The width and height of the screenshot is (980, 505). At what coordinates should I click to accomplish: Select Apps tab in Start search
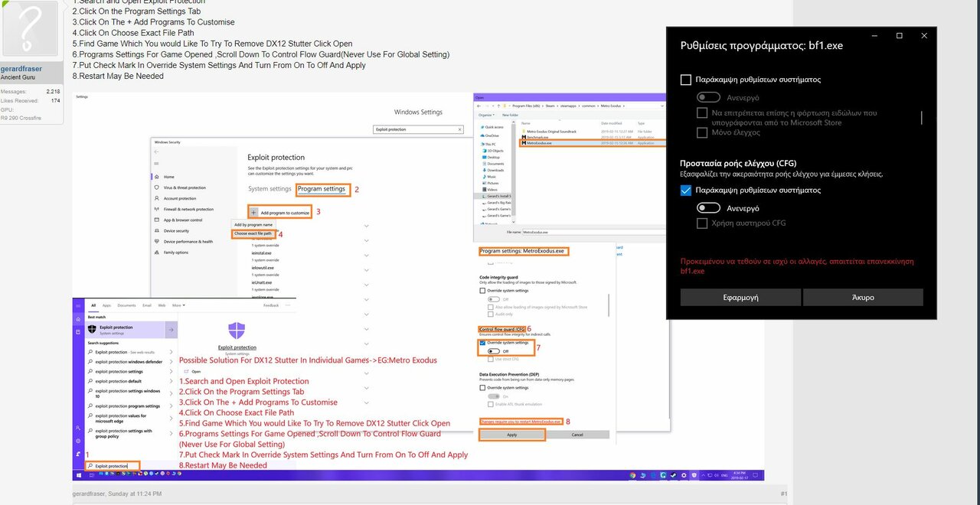coord(106,305)
